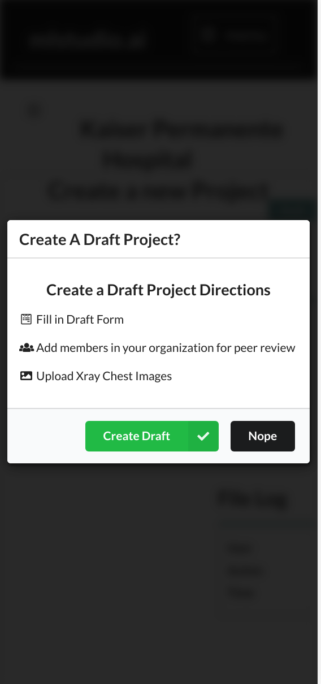The image size is (321, 684).
Task: Click the blurred site logo in the header
Action: (x=88, y=40)
